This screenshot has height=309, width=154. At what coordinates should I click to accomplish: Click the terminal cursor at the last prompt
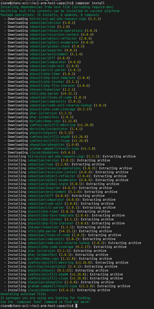[x=76, y=306]
